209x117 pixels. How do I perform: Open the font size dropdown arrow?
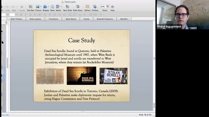(16, 15)
